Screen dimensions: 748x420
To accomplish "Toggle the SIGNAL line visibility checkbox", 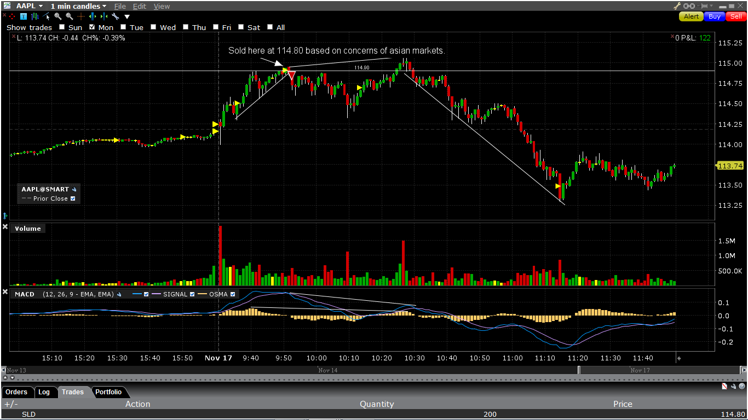I will tap(192, 294).
